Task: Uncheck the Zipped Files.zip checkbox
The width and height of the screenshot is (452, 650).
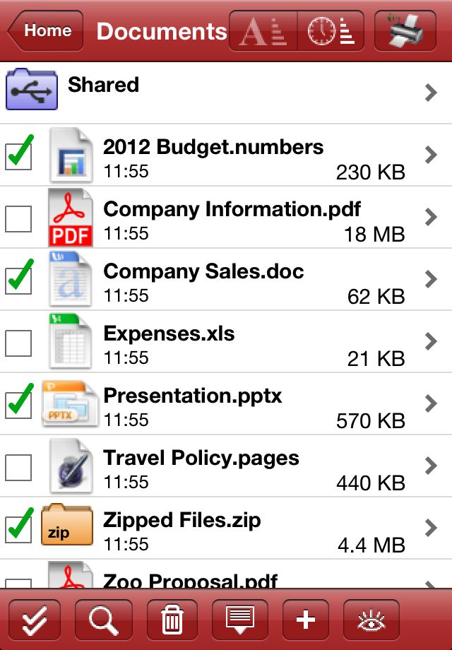Action: point(18,528)
